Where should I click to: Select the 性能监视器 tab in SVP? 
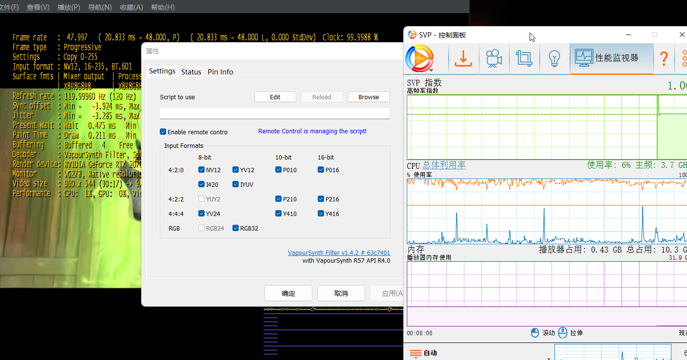tap(611, 58)
